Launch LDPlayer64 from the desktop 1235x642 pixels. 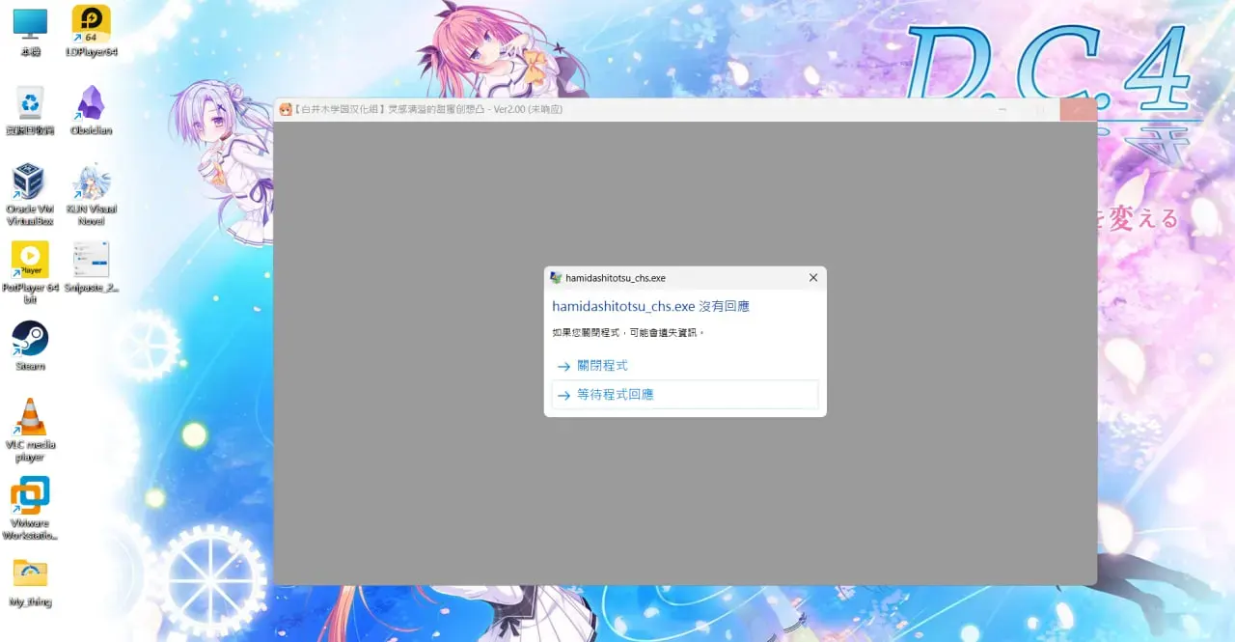point(91,32)
